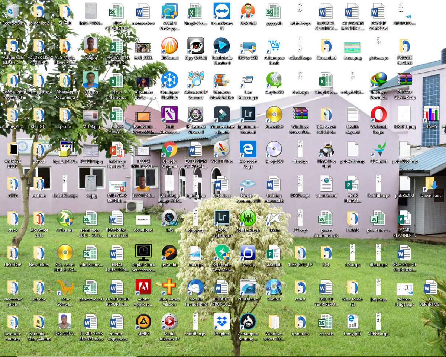Open z batch.xml file
Viewport: 446px width, 357px height.
(326, 184)
